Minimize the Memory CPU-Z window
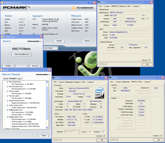The width and height of the screenshot is (165, 143). [x=156, y=78]
